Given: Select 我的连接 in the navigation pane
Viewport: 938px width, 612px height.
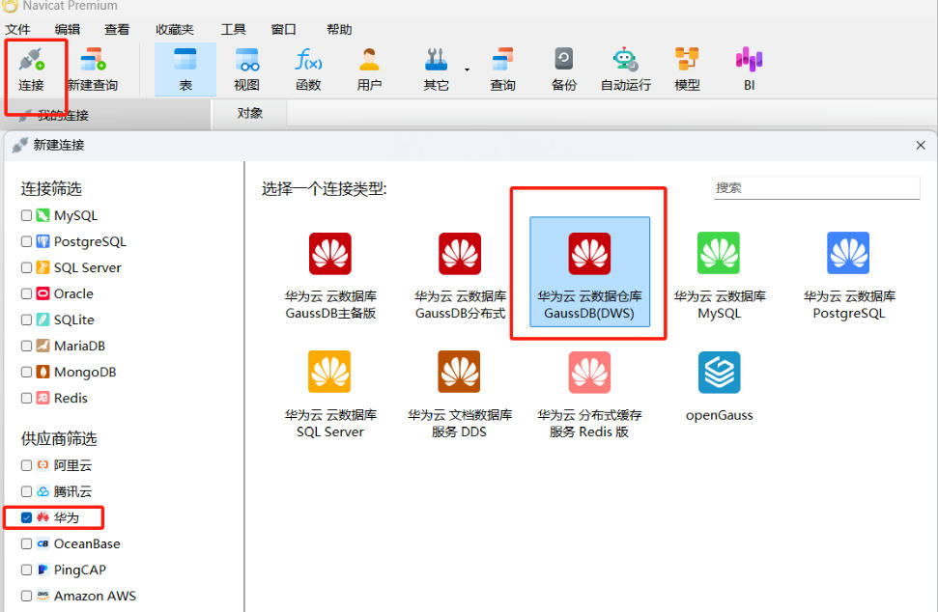Looking at the screenshot, I should coord(63,115).
